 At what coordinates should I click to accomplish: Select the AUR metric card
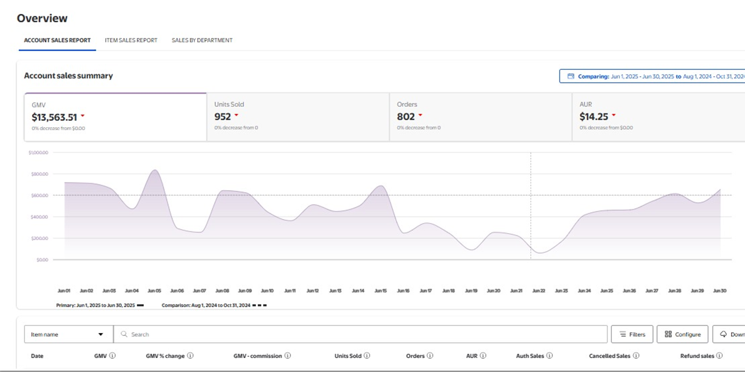click(659, 117)
